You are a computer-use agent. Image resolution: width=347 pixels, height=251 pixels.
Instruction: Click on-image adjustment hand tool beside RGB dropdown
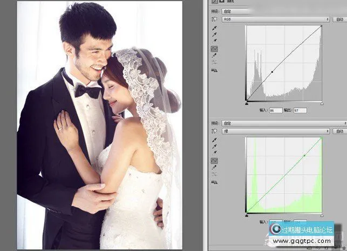click(x=214, y=19)
